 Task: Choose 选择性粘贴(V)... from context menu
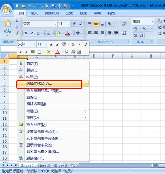(x=53, y=84)
